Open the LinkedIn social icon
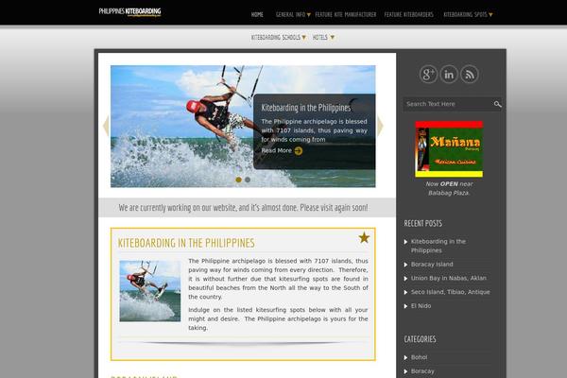The image size is (567, 378). click(x=449, y=74)
